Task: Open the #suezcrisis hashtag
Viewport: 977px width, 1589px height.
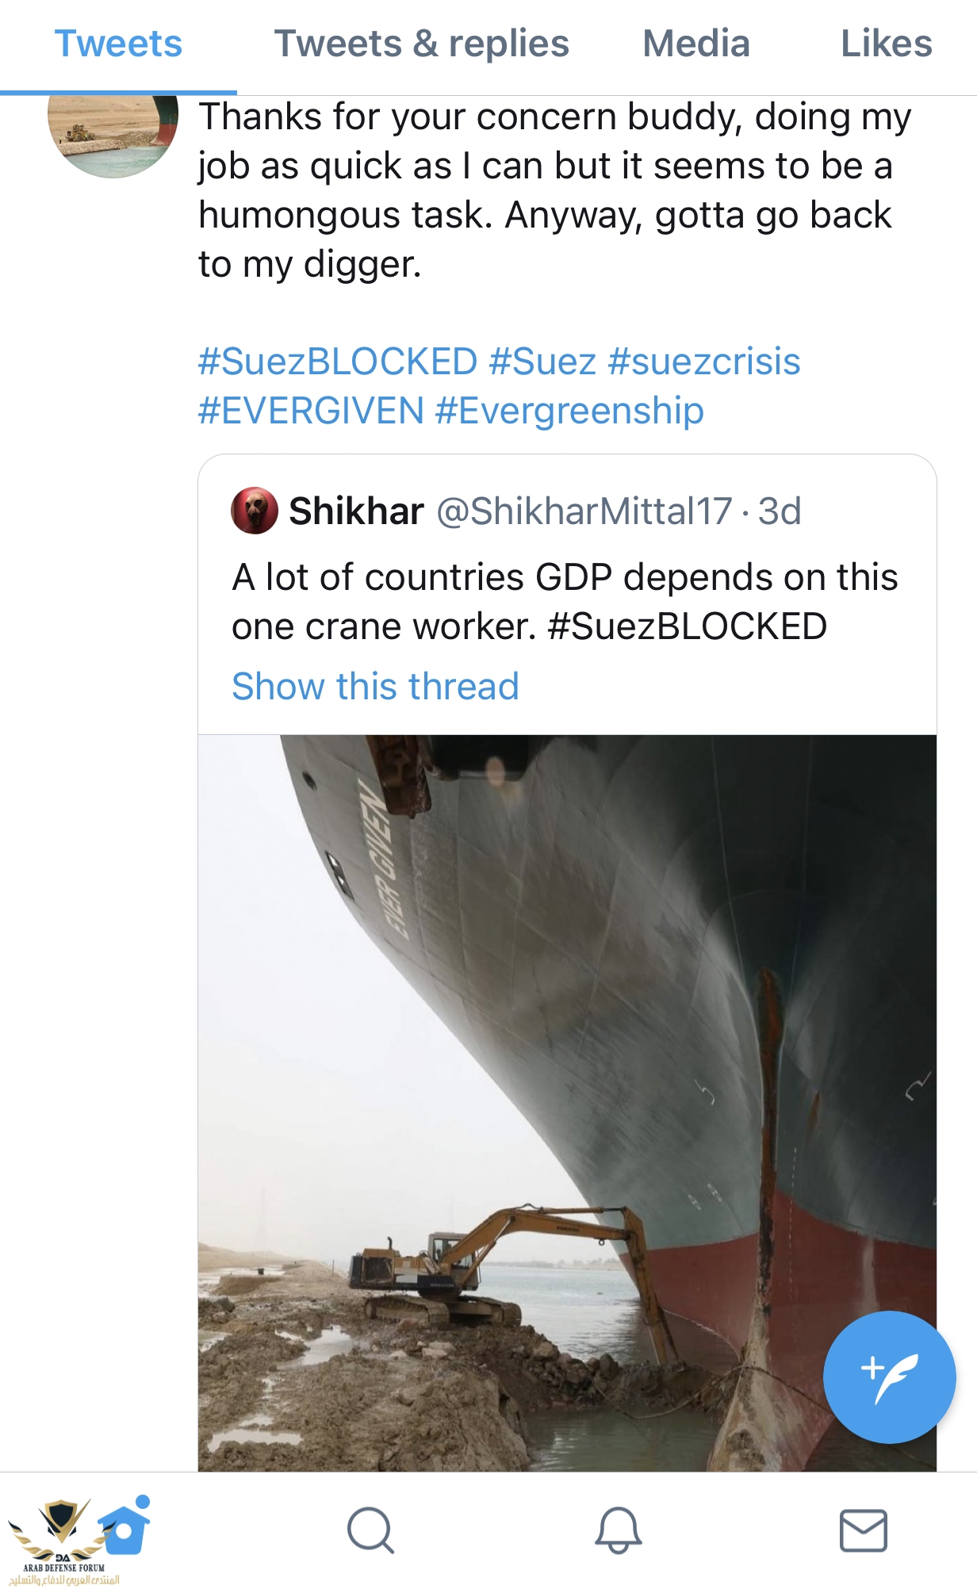Action: coord(703,362)
